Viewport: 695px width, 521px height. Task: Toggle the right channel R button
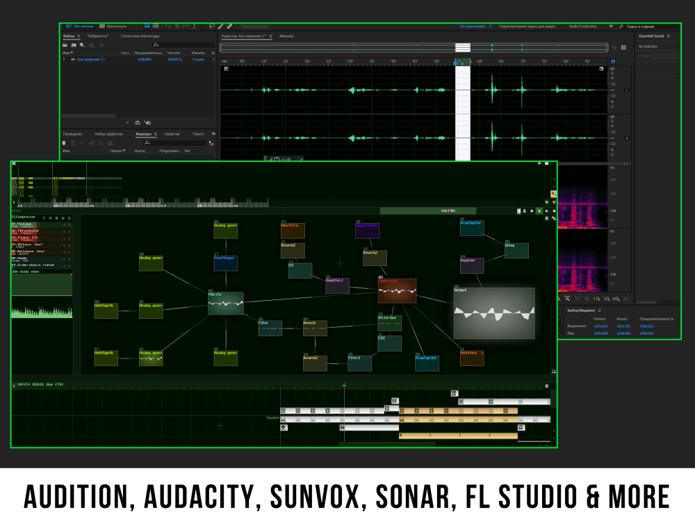click(627, 138)
